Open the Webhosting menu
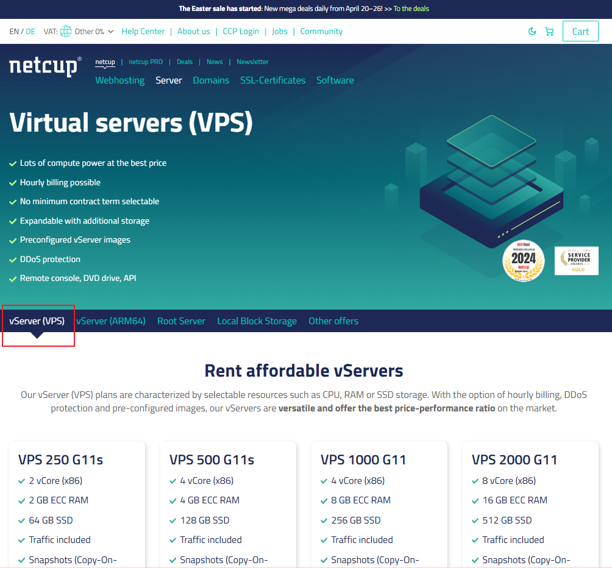The width and height of the screenshot is (612, 568). pyautogui.click(x=120, y=80)
